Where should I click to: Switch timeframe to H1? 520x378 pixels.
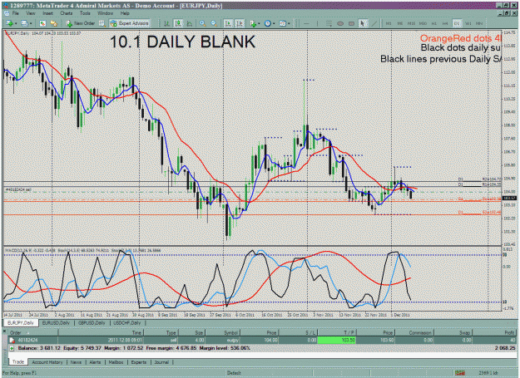click(434, 23)
